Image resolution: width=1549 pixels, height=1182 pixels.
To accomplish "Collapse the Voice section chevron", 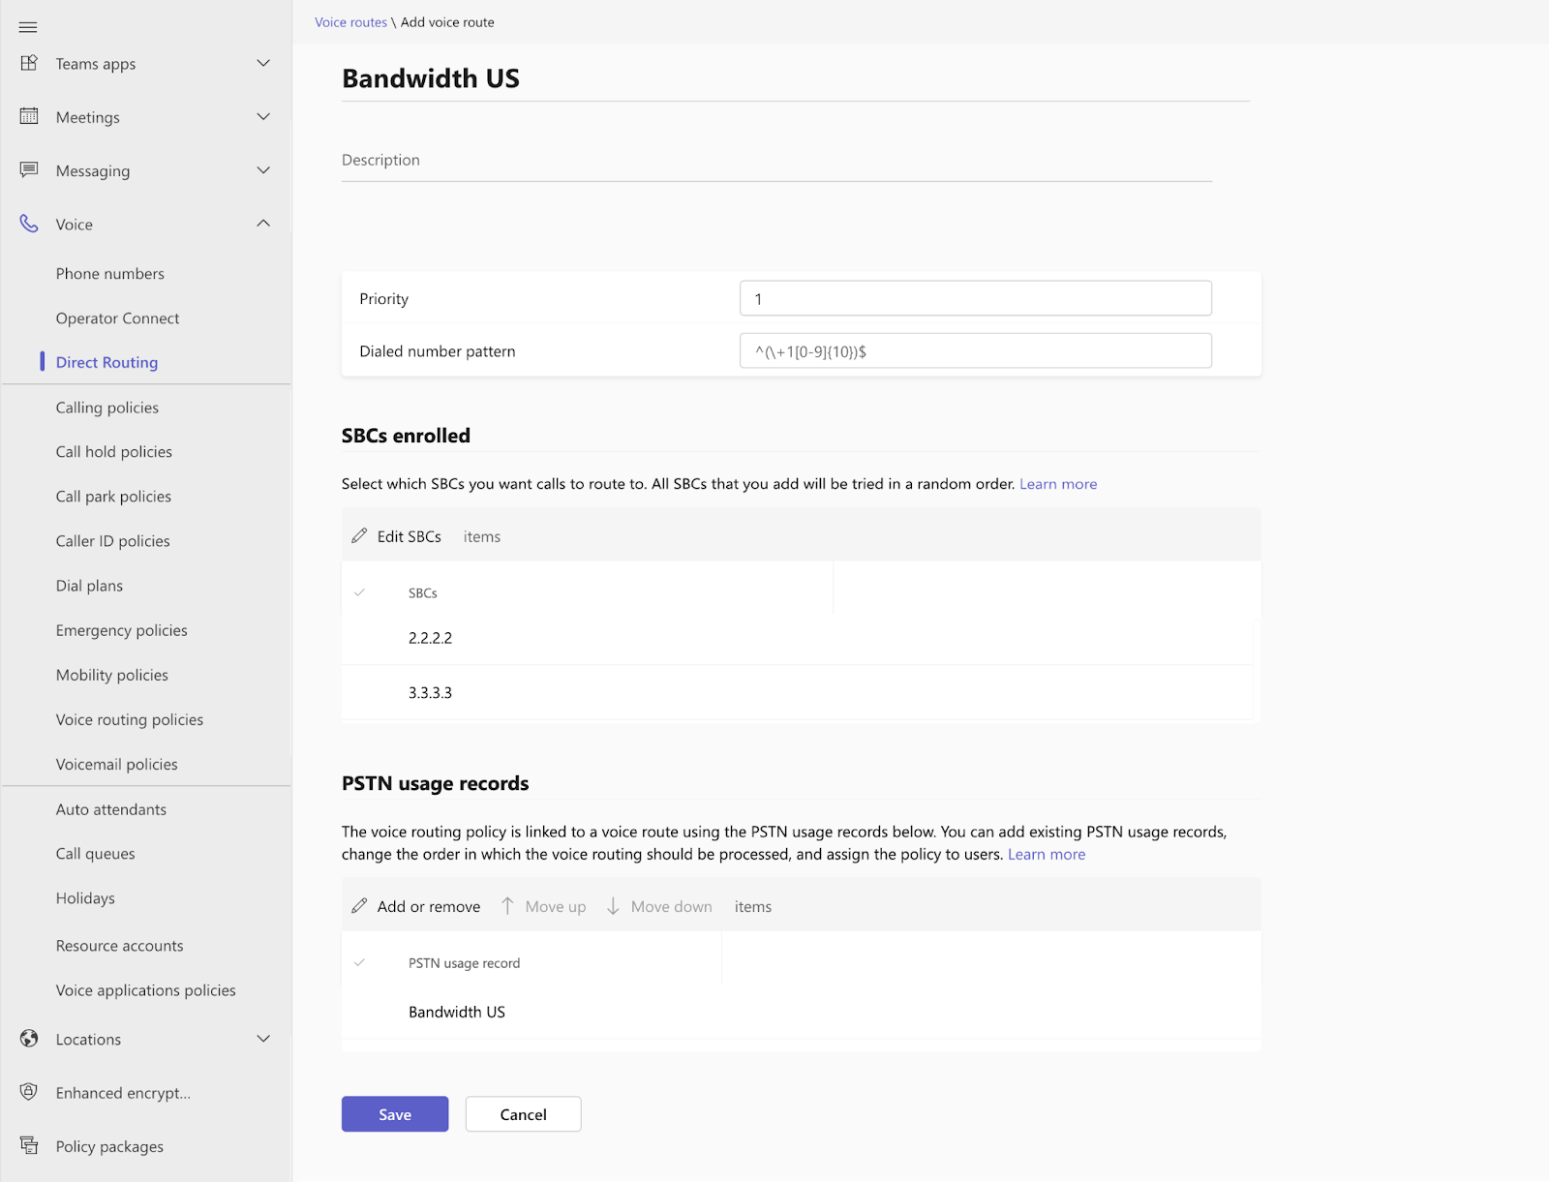I will [x=263, y=224].
